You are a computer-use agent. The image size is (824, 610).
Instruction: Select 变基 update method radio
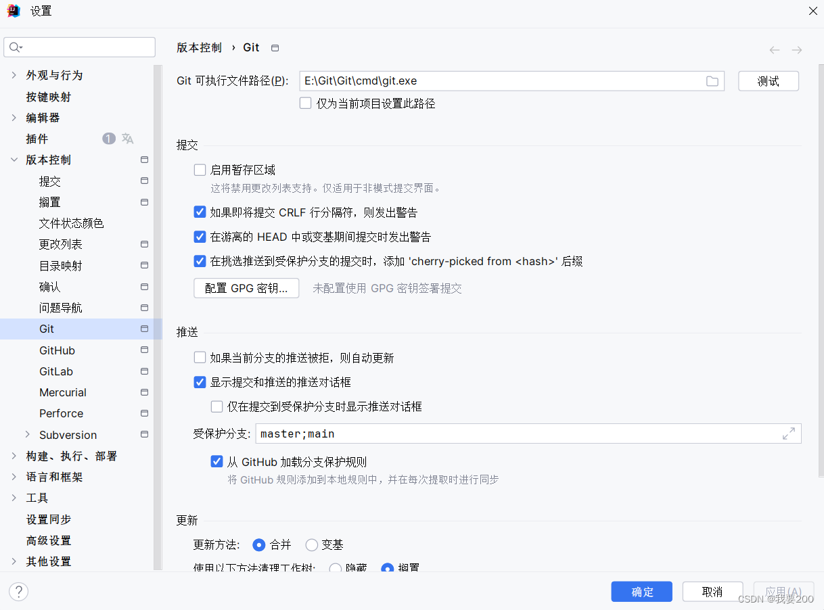tap(311, 544)
